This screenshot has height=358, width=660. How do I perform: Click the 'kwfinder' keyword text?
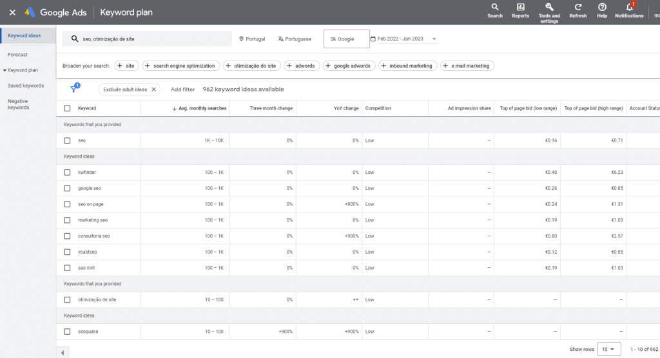(87, 173)
